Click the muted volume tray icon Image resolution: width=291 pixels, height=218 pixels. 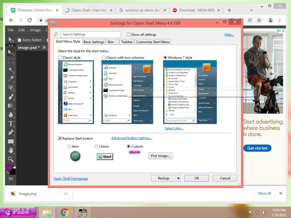264,213
